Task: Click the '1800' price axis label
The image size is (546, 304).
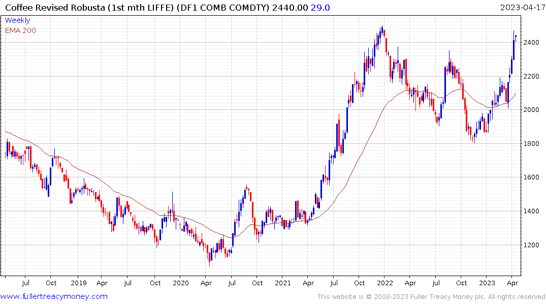Action: (x=531, y=143)
